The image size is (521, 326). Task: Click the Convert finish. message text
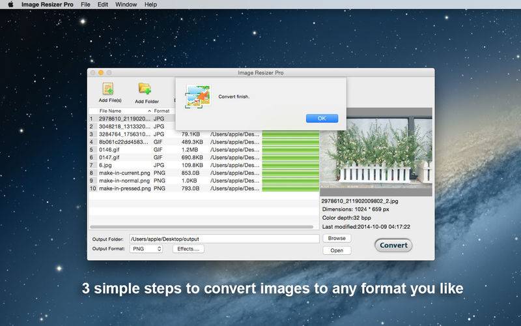234,96
